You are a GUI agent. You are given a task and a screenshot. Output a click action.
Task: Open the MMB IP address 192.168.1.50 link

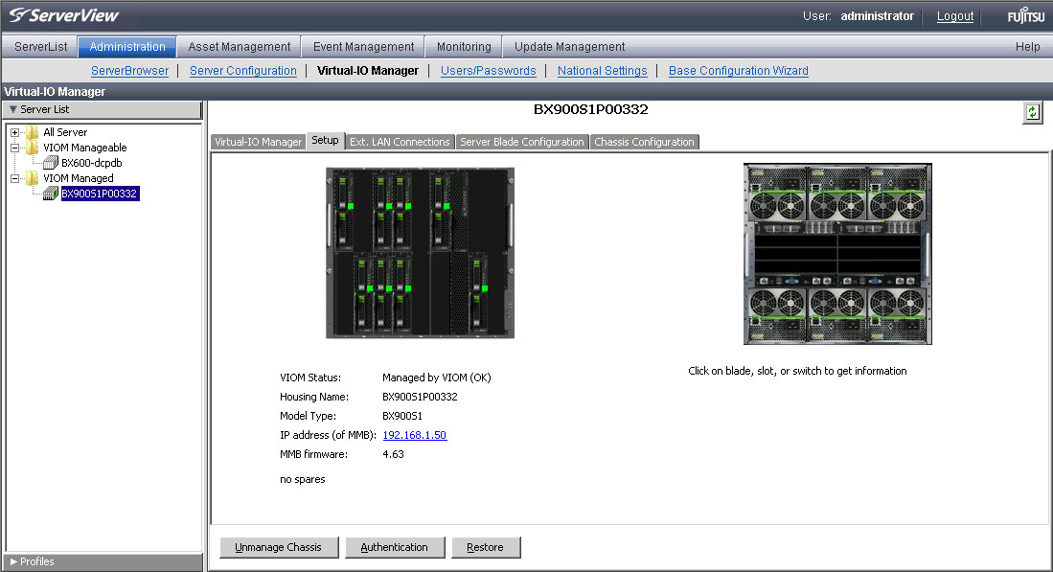(414, 435)
